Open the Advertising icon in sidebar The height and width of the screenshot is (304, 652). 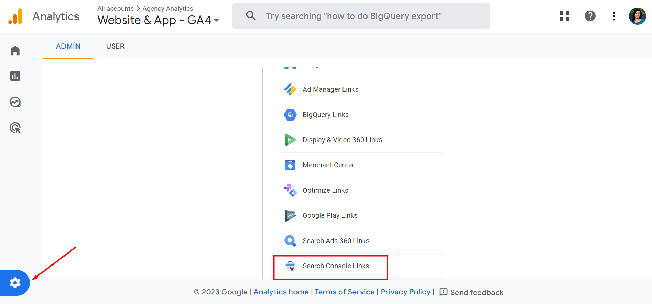(15, 128)
